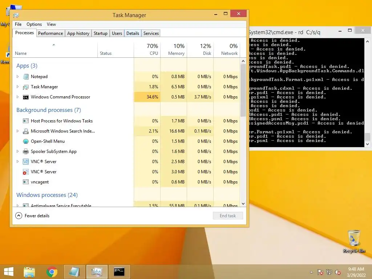372x279 pixels.
Task: Click the 3.7 MB/s disk value cell
Action: pyautogui.click(x=200, y=97)
